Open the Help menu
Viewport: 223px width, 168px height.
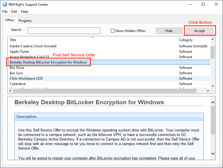click(x=24, y=12)
